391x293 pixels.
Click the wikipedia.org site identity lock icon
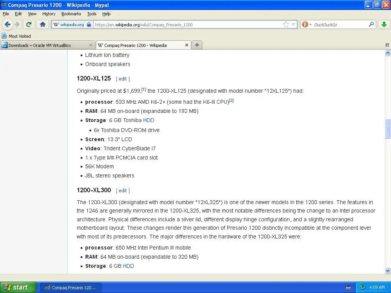click(x=89, y=25)
